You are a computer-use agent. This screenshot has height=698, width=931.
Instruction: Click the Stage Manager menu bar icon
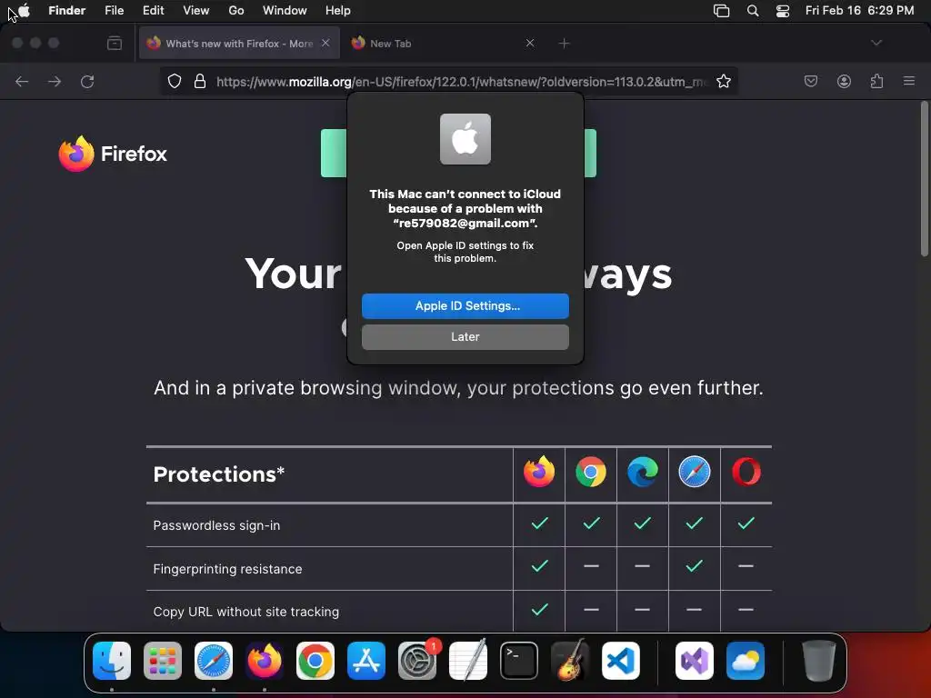721,11
